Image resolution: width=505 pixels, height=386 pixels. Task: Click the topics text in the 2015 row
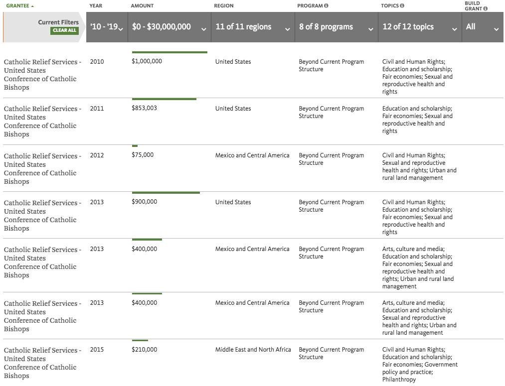[420, 365]
